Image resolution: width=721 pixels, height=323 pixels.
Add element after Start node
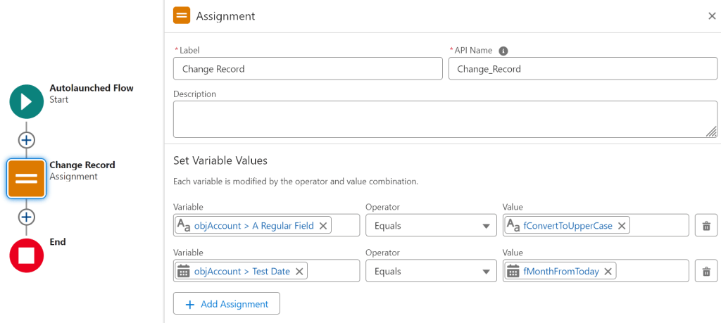point(26,139)
